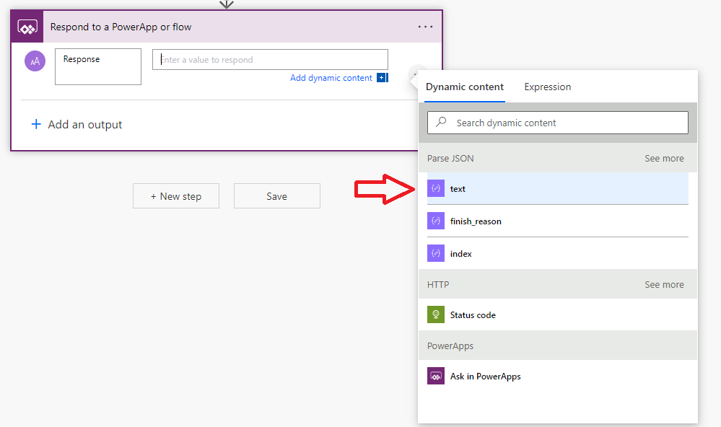721x427 pixels.
Task: Click the plus icon next to Add an output
Action: pos(36,124)
